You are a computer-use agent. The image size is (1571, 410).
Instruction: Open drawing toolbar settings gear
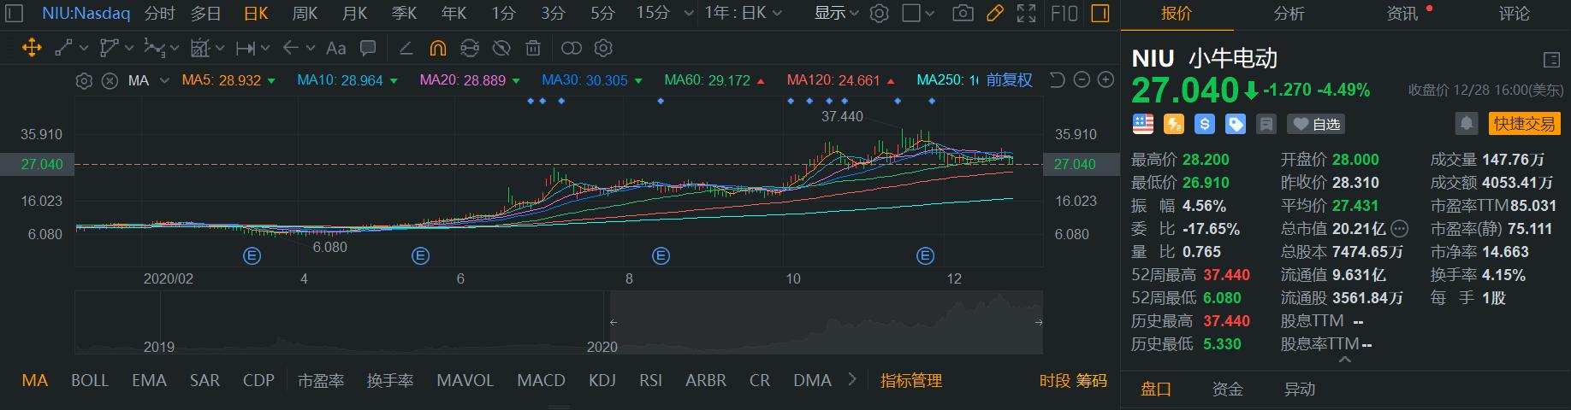point(603,48)
